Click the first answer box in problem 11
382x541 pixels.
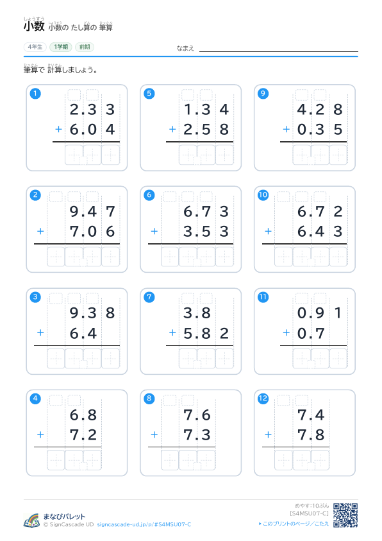[302, 359]
